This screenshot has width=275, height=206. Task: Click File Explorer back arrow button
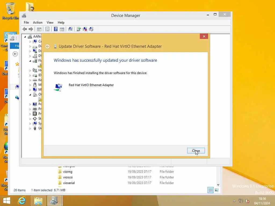15,54
